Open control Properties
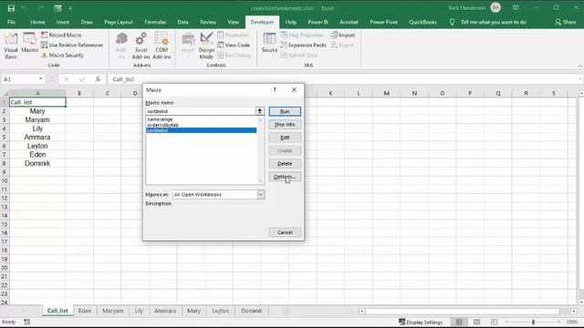 coord(233,35)
